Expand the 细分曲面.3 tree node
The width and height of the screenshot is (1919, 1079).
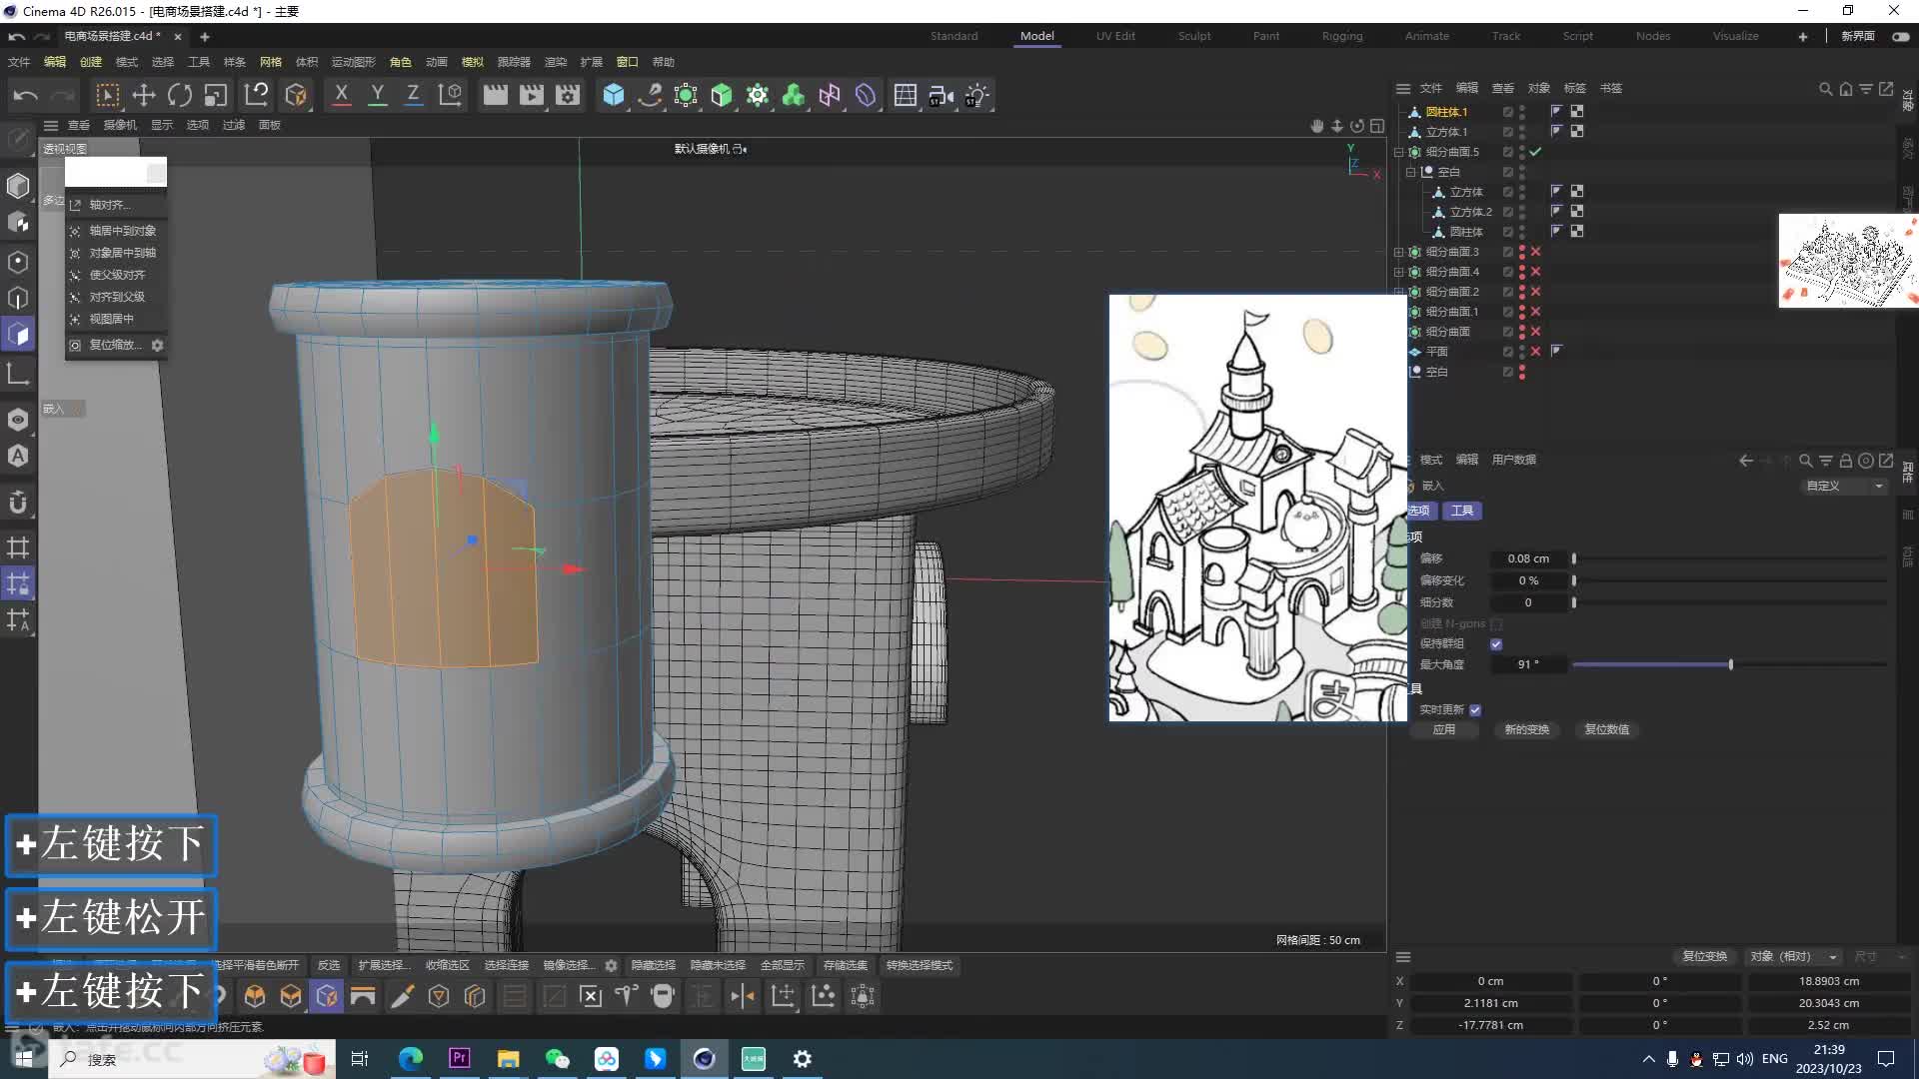point(1399,252)
